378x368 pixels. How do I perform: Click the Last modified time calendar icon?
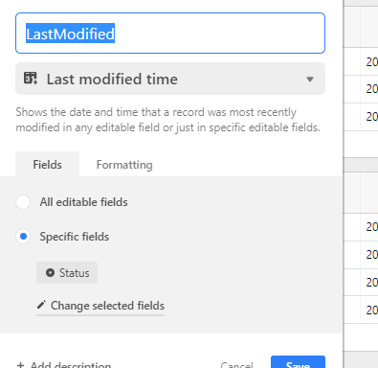[x=31, y=79]
